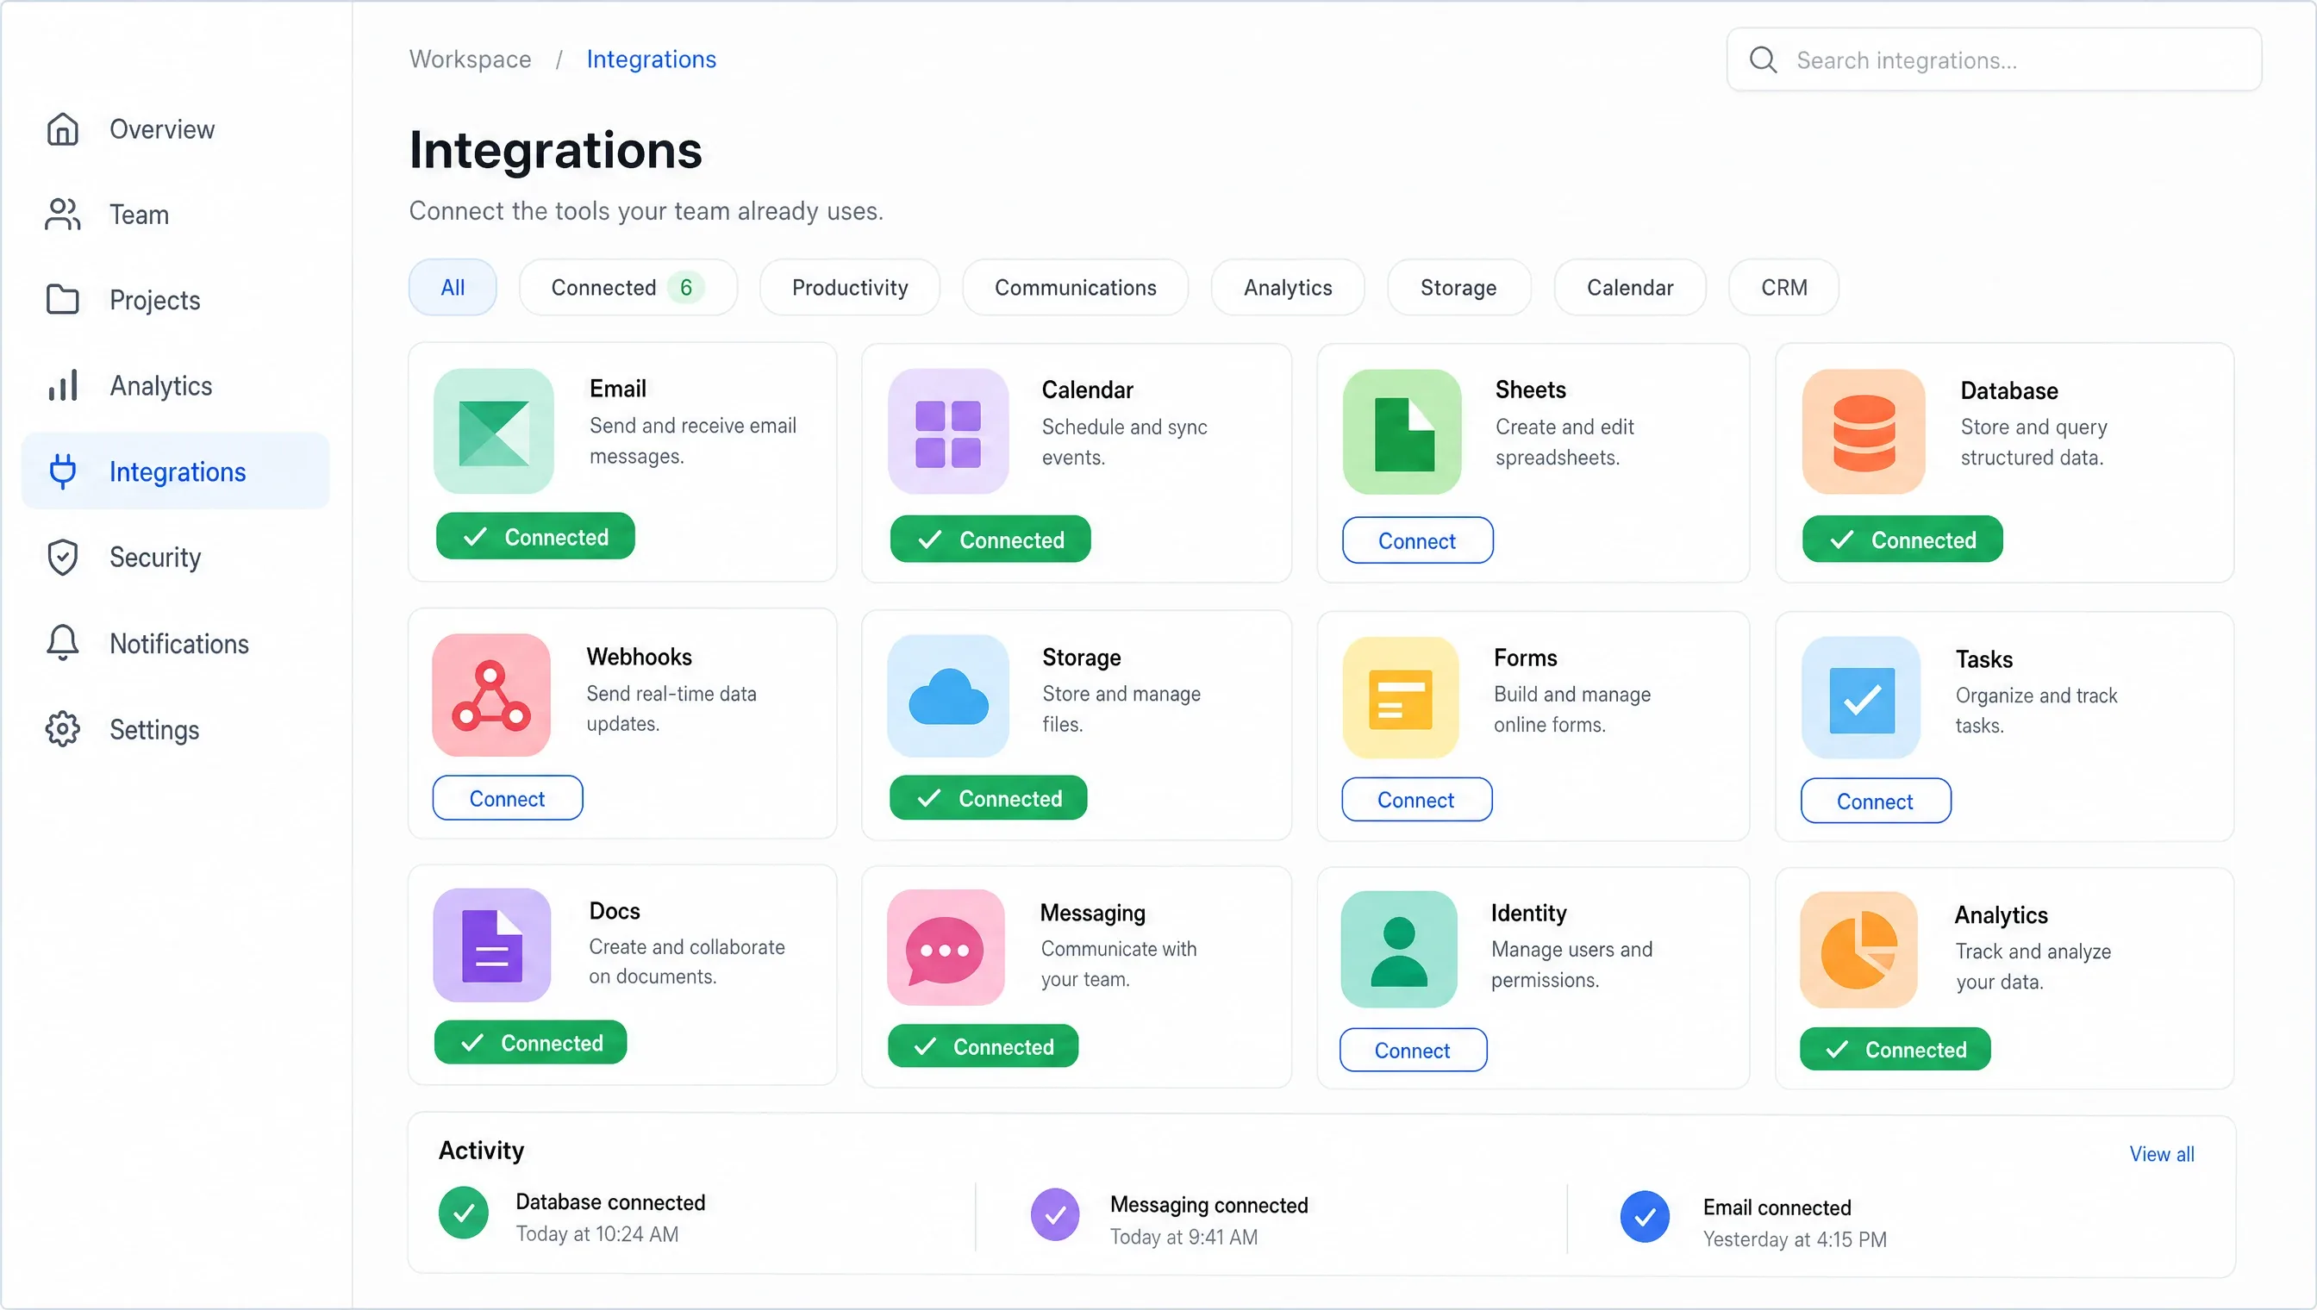2317x1310 pixels.
Task: Click the Docs purple document icon
Action: click(x=491, y=945)
